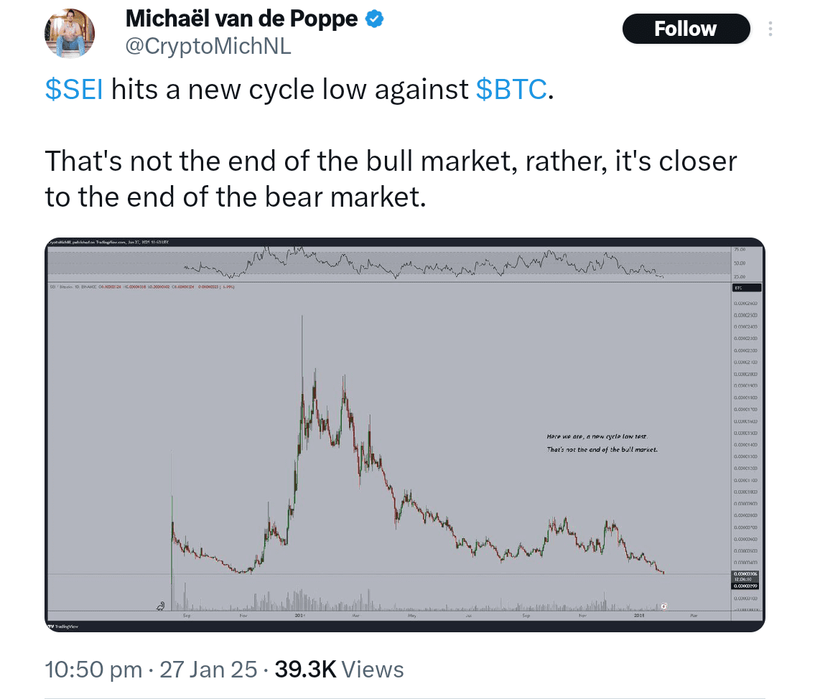Open the $BTC cashtag link
Viewport: 815px width, 699px height.
point(511,89)
